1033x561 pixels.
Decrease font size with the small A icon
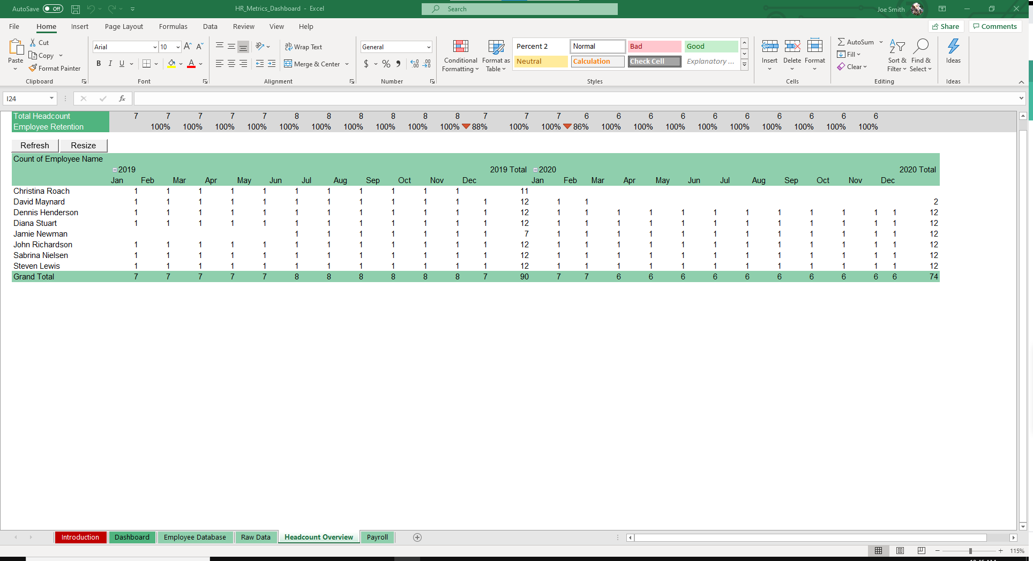(199, 47)
